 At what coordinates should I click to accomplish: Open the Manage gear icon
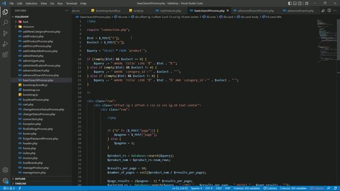(5, 180)
